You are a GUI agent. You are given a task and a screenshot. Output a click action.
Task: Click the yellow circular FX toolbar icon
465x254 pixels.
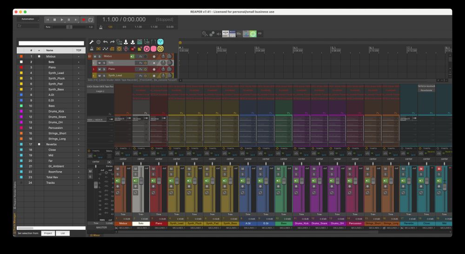click(x=160, y=49)
